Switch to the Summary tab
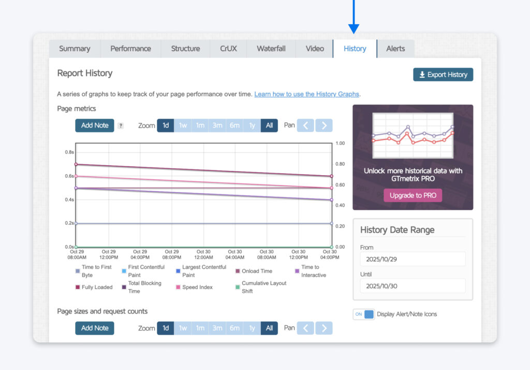This screenshot has width=530, height=370. coord(75,48)
